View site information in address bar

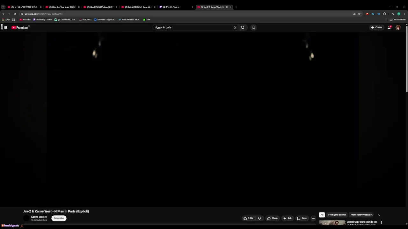[22, 14]
